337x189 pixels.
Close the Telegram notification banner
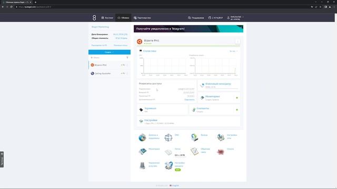click(x=241, y=27)
